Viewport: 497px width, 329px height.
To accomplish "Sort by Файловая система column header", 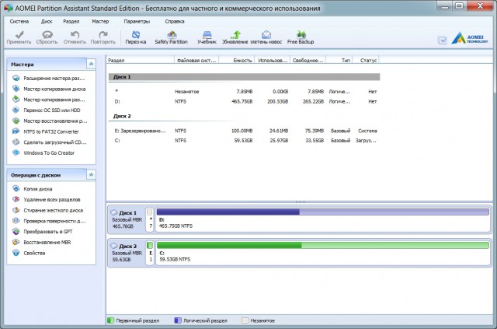I will point(196,60).
